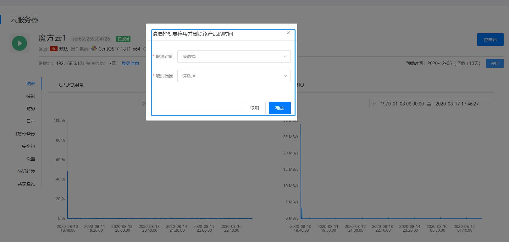
Task: Switch to the 控制 tab
Action: click(x=31, y=96)
